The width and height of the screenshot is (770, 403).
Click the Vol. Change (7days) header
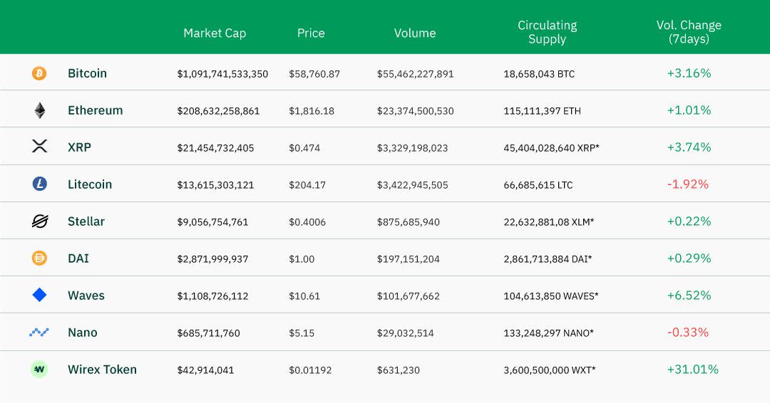(x=689, y=32)
